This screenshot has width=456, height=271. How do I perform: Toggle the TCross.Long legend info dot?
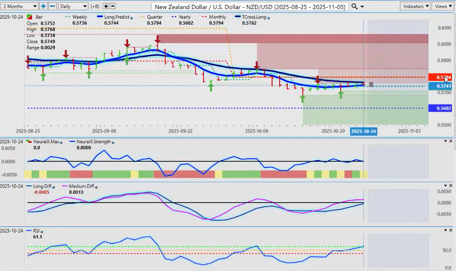click(x=269, y=17)
